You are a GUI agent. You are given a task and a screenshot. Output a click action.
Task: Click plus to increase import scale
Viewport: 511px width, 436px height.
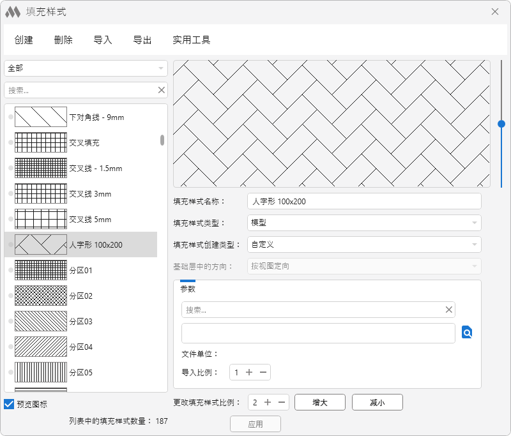pyautogui.click(x=249, y=372)
